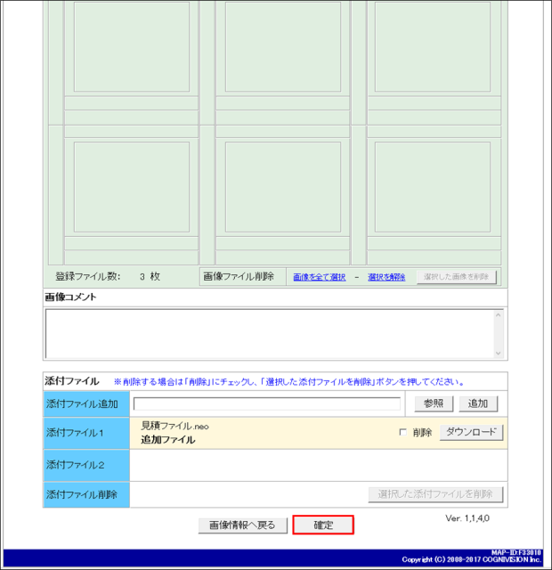The image size is (552, 570).
Task: Click the comment box scroll up arrow
Action: pyautogui.click(x=499, y=315)
